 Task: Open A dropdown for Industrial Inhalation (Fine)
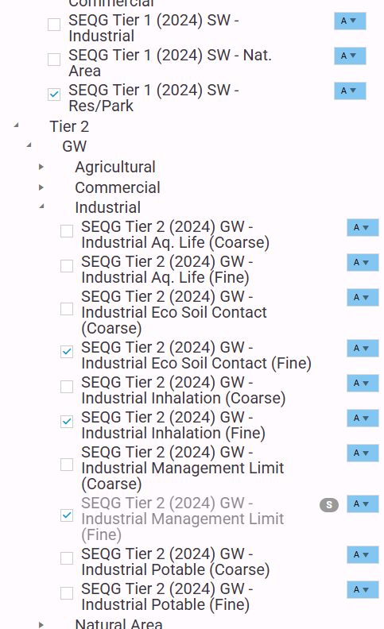pos(363,418)
